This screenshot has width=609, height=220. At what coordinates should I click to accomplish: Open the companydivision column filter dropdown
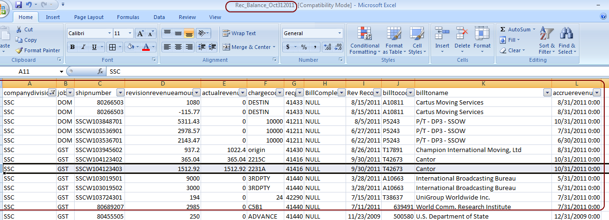[52, 93]
